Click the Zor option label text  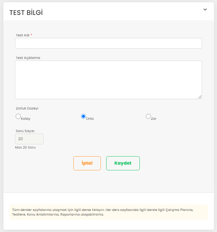click(x=154, y=119)
